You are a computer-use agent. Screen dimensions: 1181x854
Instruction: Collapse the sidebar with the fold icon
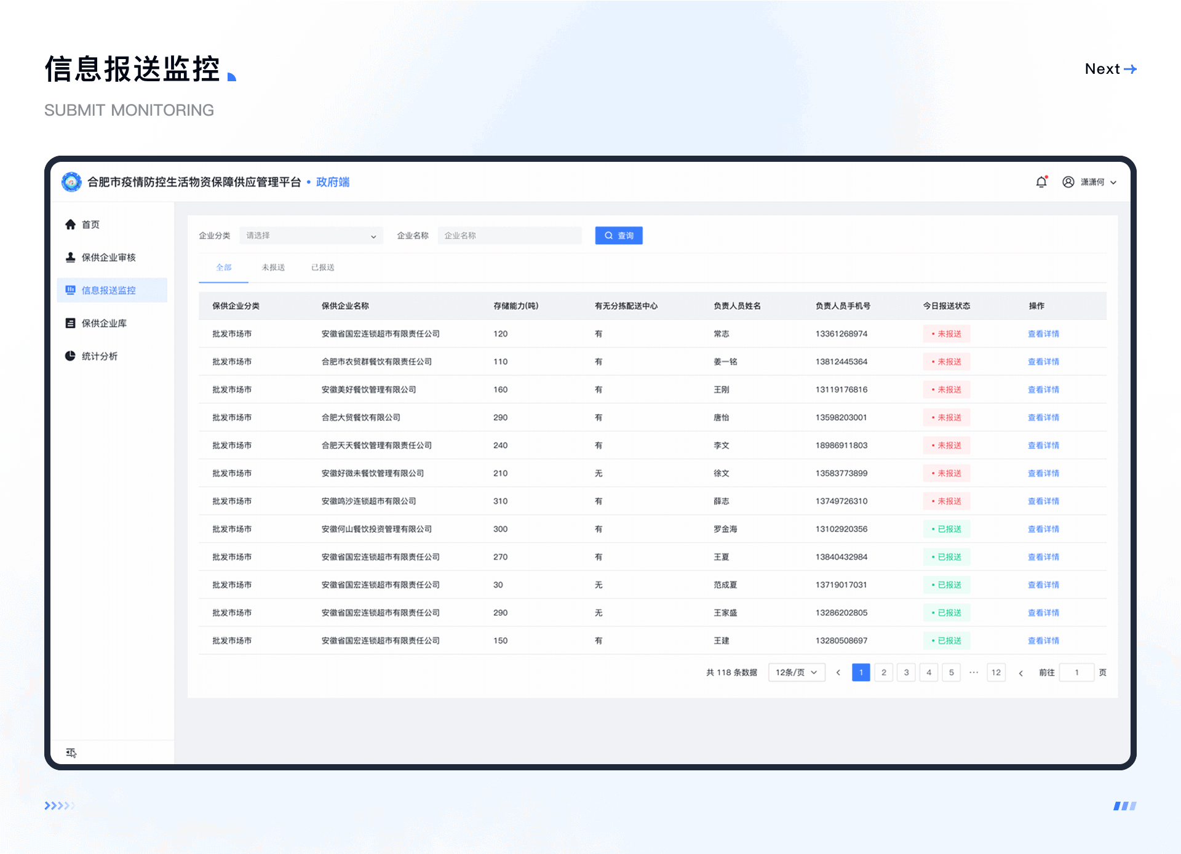click(71, 752)
